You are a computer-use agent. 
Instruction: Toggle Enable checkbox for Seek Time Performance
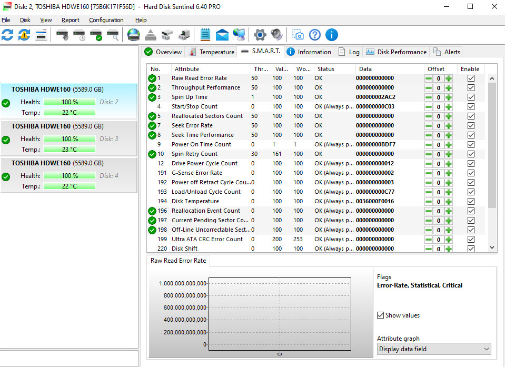point(471,135)
